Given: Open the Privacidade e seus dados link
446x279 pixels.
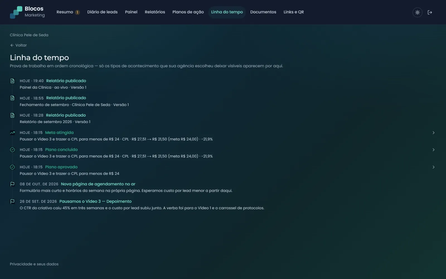Looking at the screenshot, I should (34, 264).
